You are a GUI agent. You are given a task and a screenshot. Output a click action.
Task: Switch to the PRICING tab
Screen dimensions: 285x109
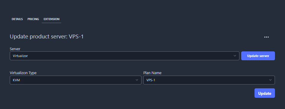pyautogui.click(x=33, y=19)
